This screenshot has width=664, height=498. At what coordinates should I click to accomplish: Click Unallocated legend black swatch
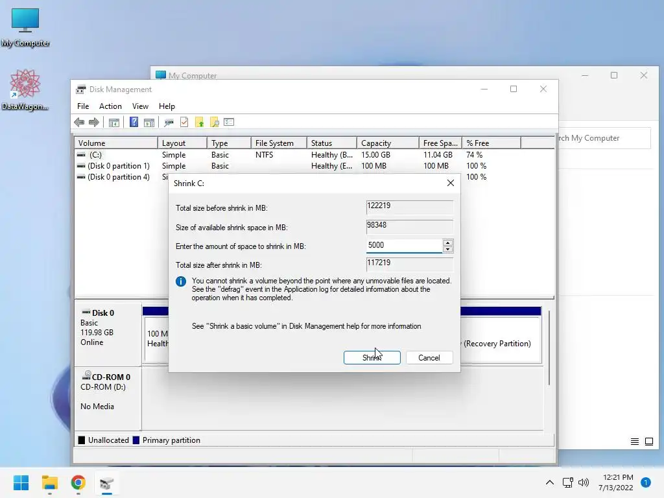82,440
